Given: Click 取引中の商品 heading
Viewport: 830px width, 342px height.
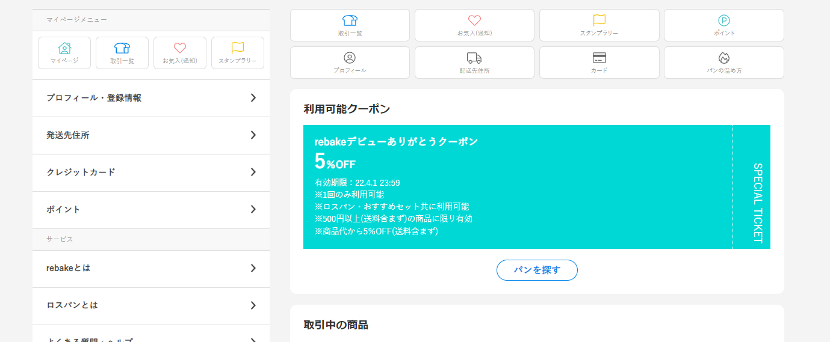Looking at the screenshot, I should coord(336,325).
